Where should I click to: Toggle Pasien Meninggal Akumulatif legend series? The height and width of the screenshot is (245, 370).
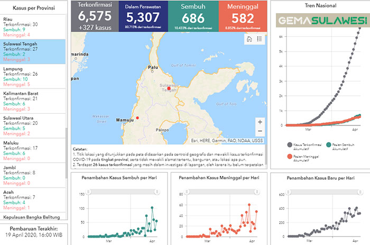[289, 156]
